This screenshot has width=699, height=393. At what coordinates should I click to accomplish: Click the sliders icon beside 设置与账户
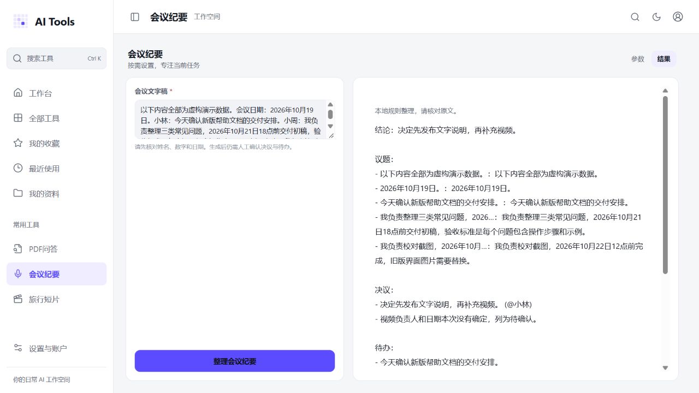tap(18, 348)
